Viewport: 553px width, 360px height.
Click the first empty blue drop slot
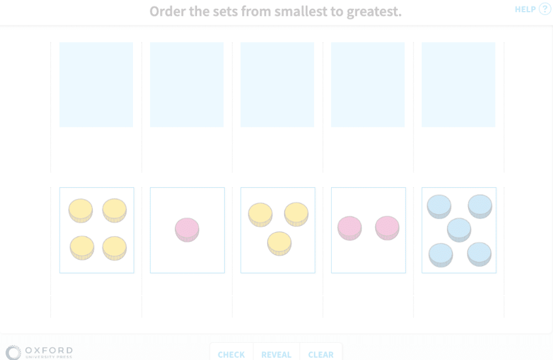[96, 84]
